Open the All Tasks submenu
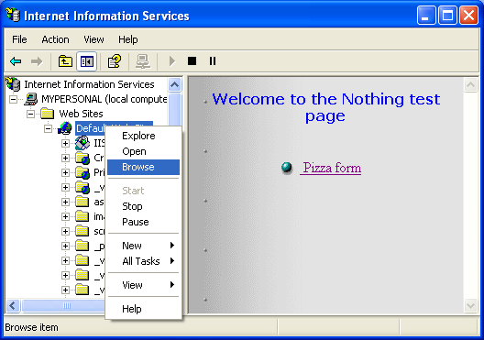Viewport: 484px width, 340px height. coord(143,261)
